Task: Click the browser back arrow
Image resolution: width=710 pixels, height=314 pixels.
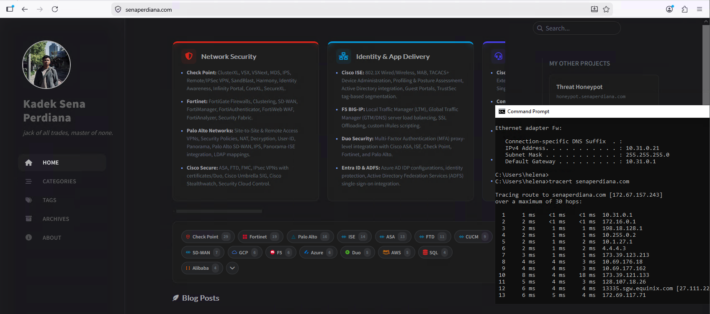Action: coord(25,9)
